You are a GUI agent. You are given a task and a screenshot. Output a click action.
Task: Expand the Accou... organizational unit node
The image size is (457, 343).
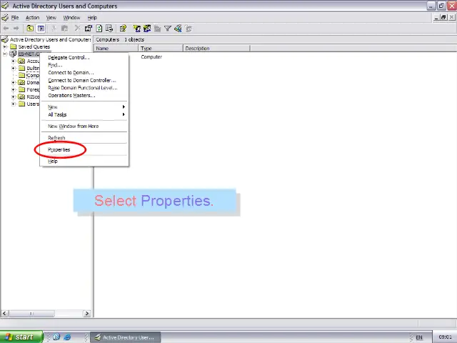tap(13, 61)
